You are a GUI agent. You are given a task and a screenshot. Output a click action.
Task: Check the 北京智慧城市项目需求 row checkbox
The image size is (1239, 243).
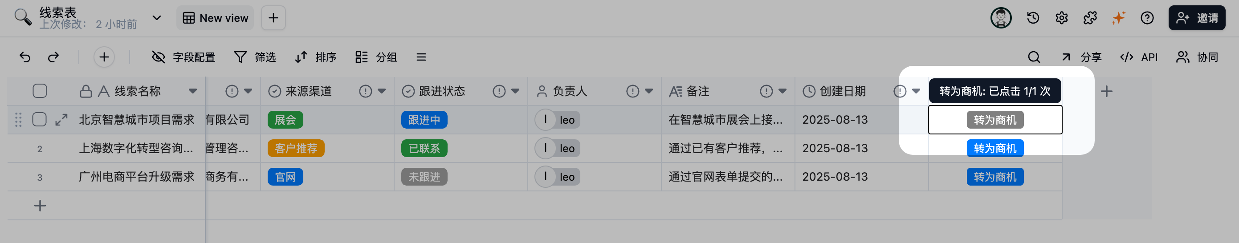(x=40, y=119)
